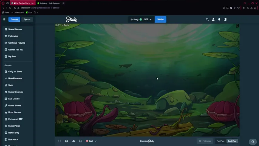Screen dimensions: 259x146
Task: Open Games For You in sidebar
Action: [x=18, y=50]
